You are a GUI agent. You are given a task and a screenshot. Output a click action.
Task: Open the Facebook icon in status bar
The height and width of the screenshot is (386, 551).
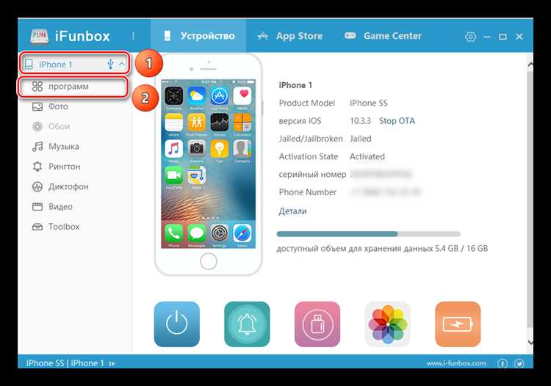point(503,363)
